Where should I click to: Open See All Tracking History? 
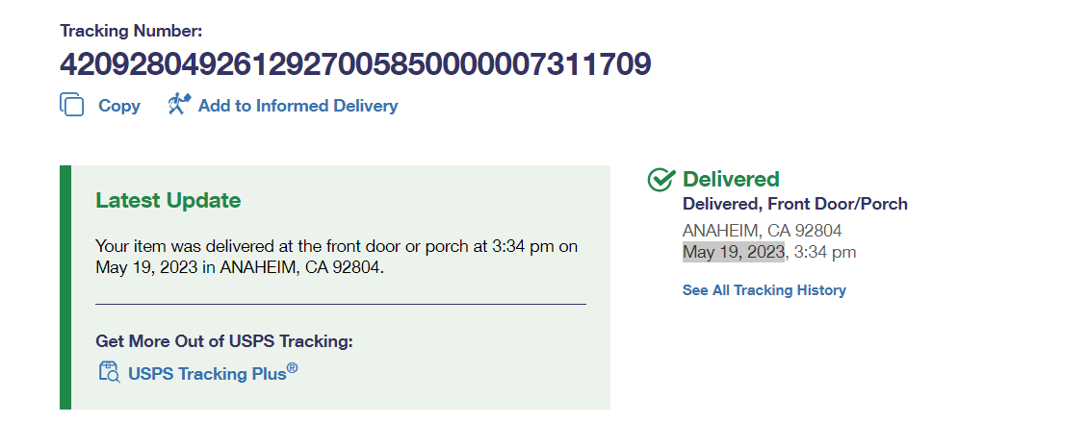(764, 290)
